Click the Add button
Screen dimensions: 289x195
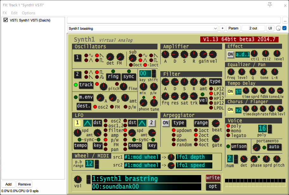(x=8, y=184)
